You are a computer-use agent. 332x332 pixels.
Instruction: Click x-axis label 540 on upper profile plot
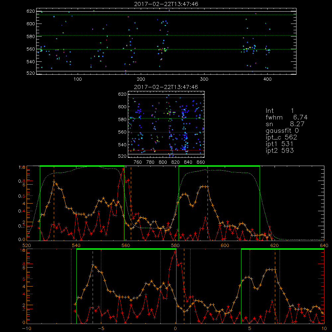point(76,245)
